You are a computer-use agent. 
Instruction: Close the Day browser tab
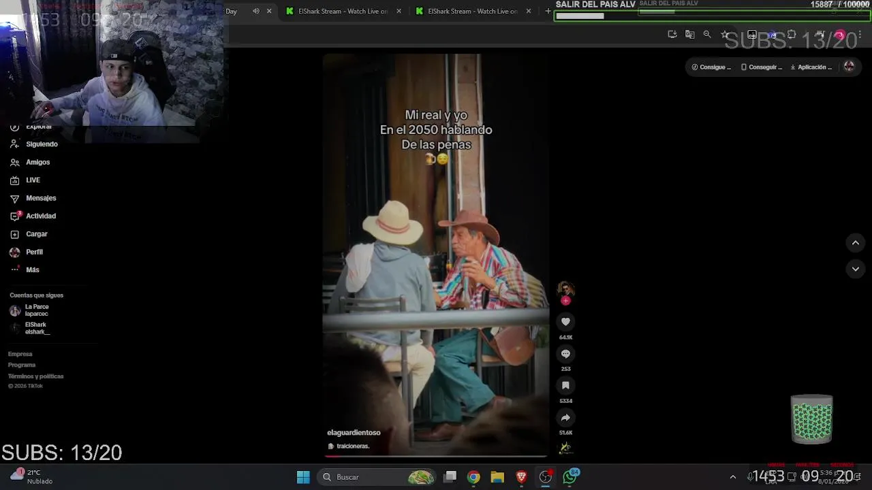coord(269,11)
